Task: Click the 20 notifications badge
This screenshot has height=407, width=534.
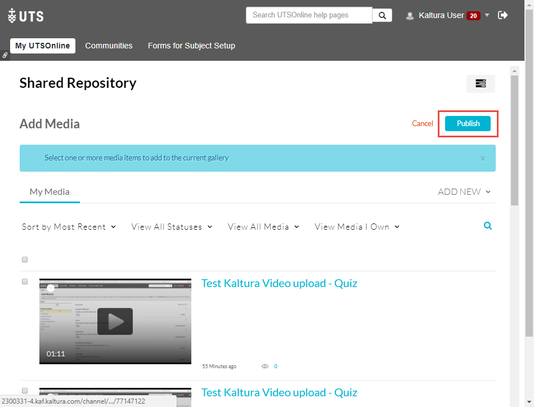Action: click(x=473, y=16)
